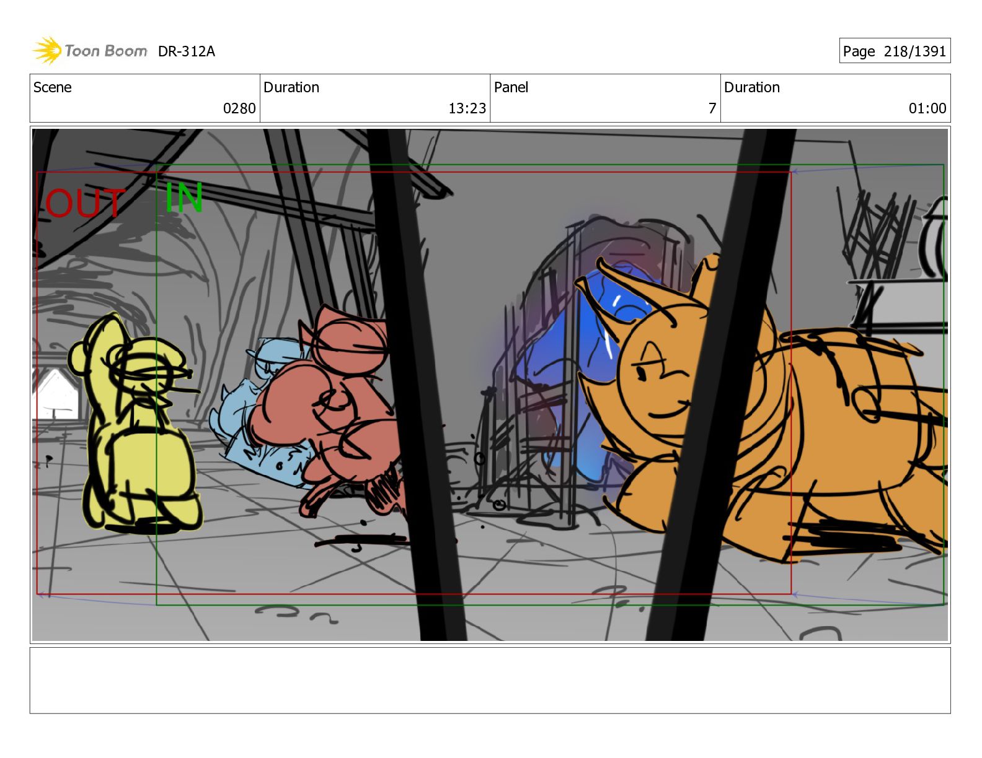Select the panel duration value 01:00

927,108
